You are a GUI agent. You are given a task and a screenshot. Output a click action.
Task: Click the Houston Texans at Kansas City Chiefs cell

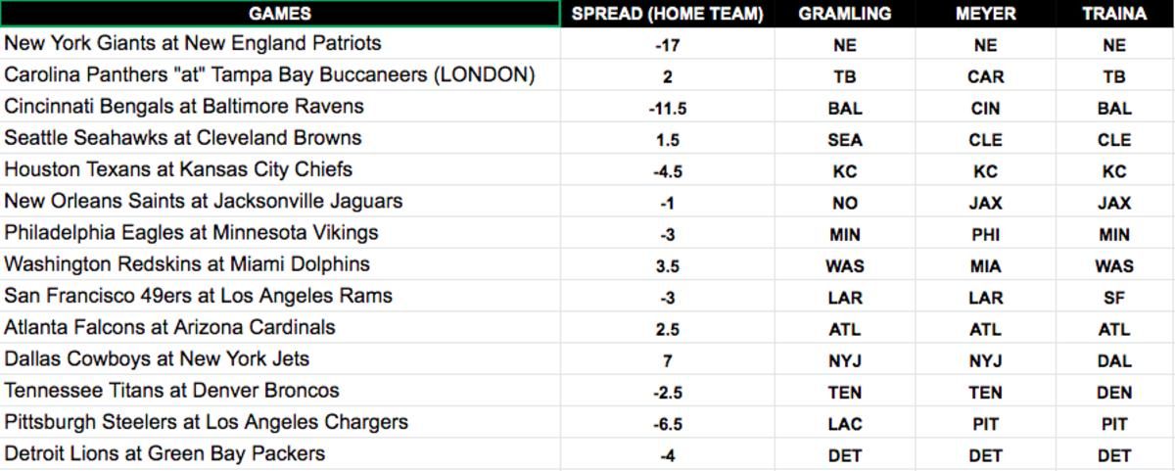280,170
